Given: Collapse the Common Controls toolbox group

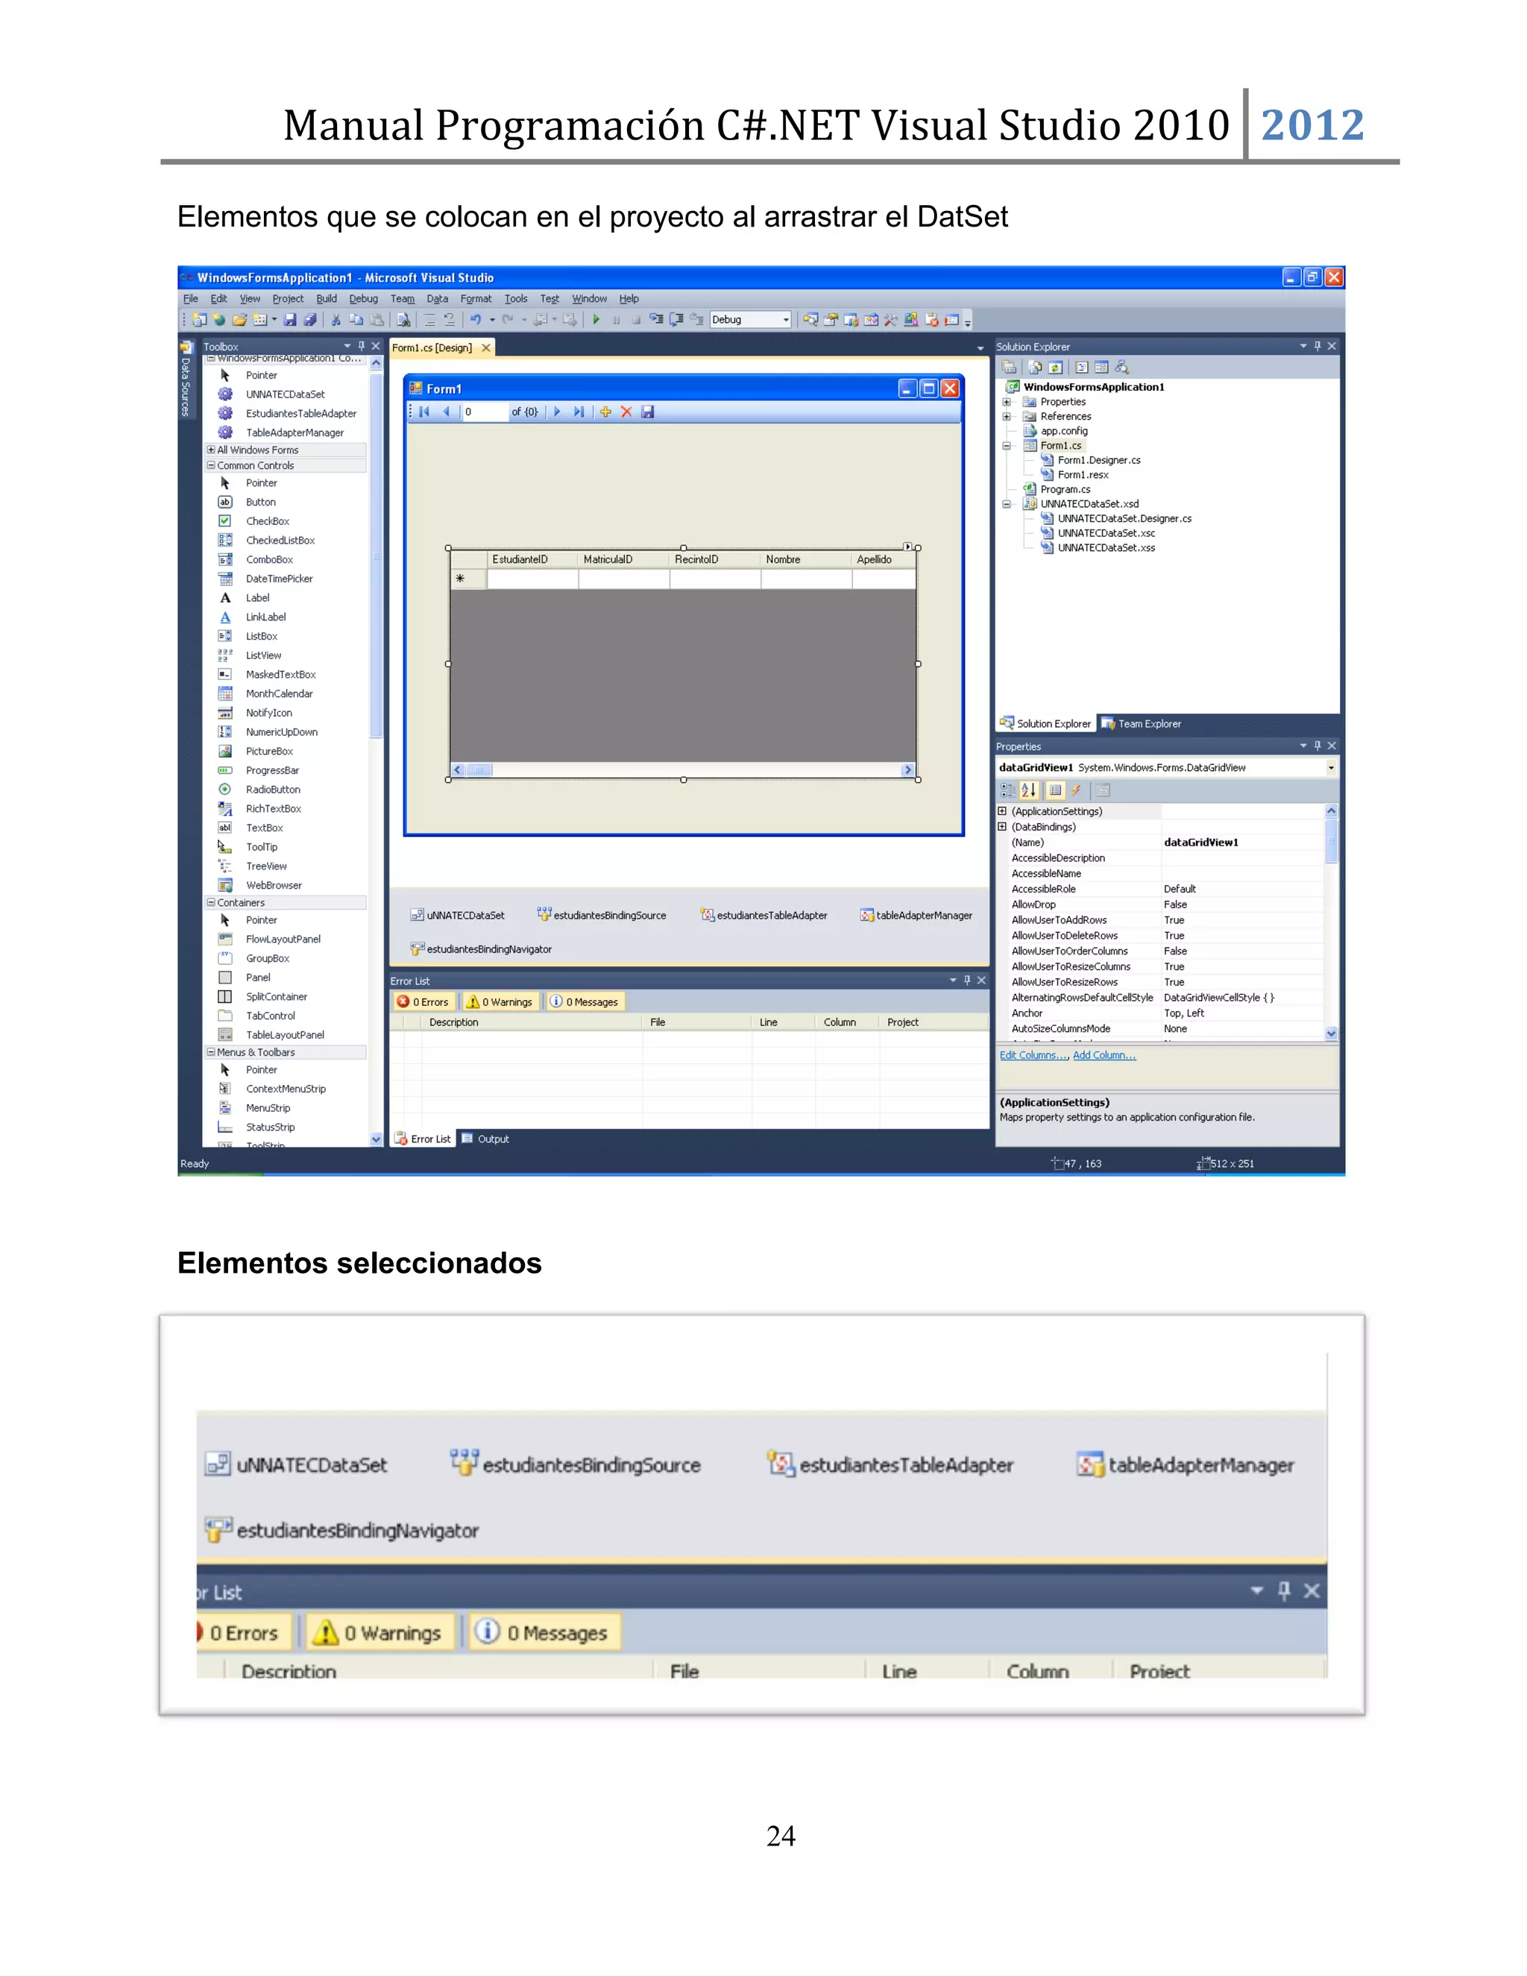Looking at the screenshot, I should (211, 465).
